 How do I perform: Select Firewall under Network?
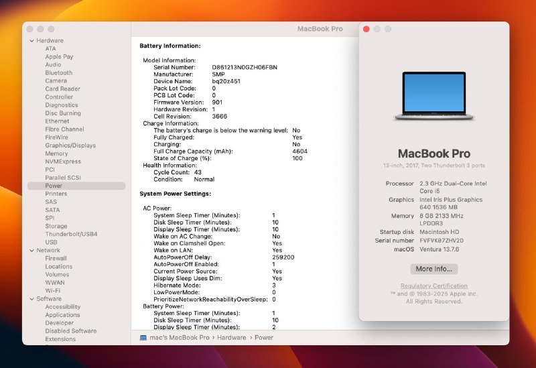(x=56, y=259)
